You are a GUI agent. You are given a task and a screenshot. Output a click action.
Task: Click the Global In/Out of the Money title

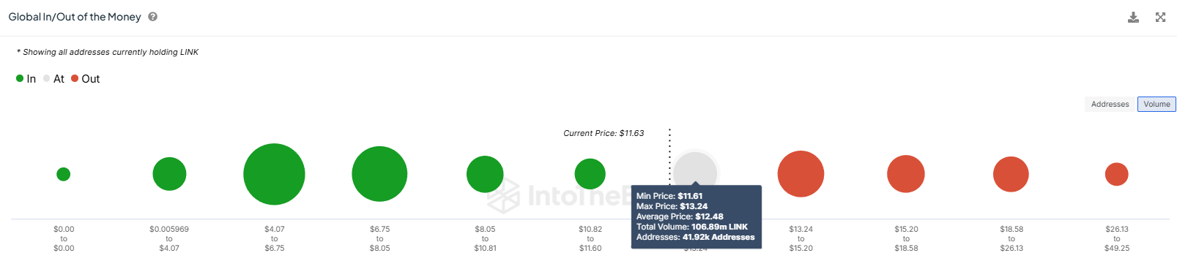[x=75, y=17]
